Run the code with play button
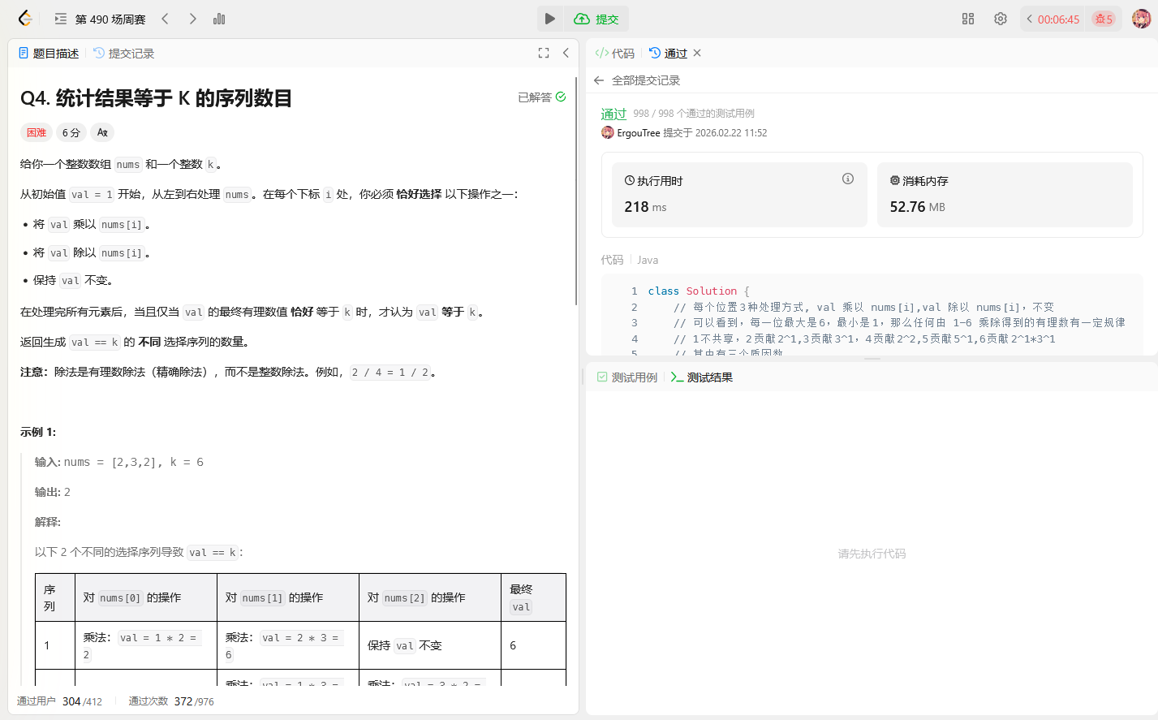The image size is (1158, 720). click(x=549, y=19)
